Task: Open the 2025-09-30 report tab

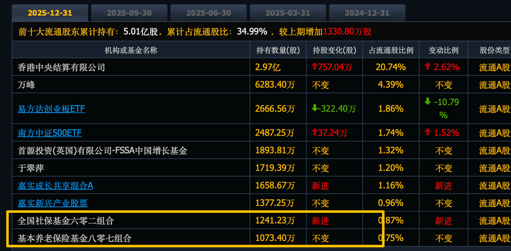Action: [129, 13]
